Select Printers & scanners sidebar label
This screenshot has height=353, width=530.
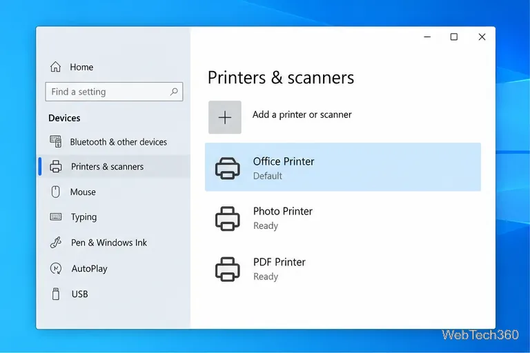click(x=107, y=167)
